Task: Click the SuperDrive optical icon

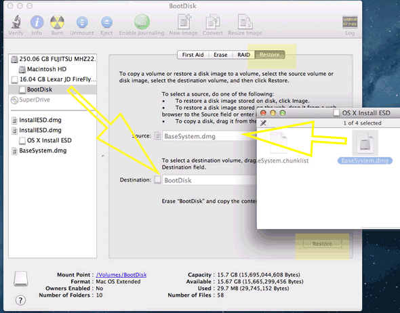Action: (x=14, y=100)
